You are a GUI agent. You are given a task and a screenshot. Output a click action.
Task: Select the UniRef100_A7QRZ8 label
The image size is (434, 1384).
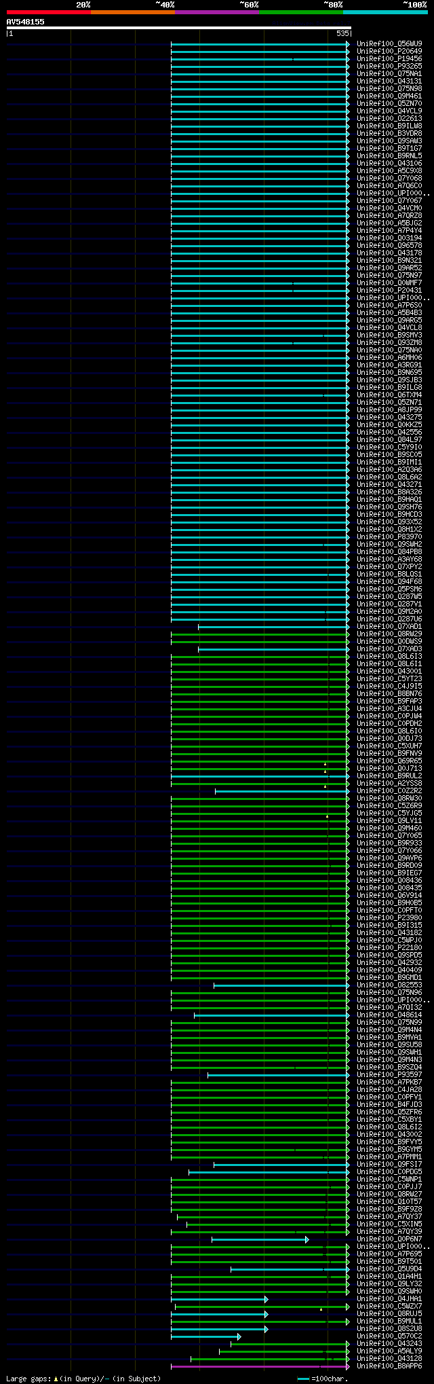pos(389,215)
